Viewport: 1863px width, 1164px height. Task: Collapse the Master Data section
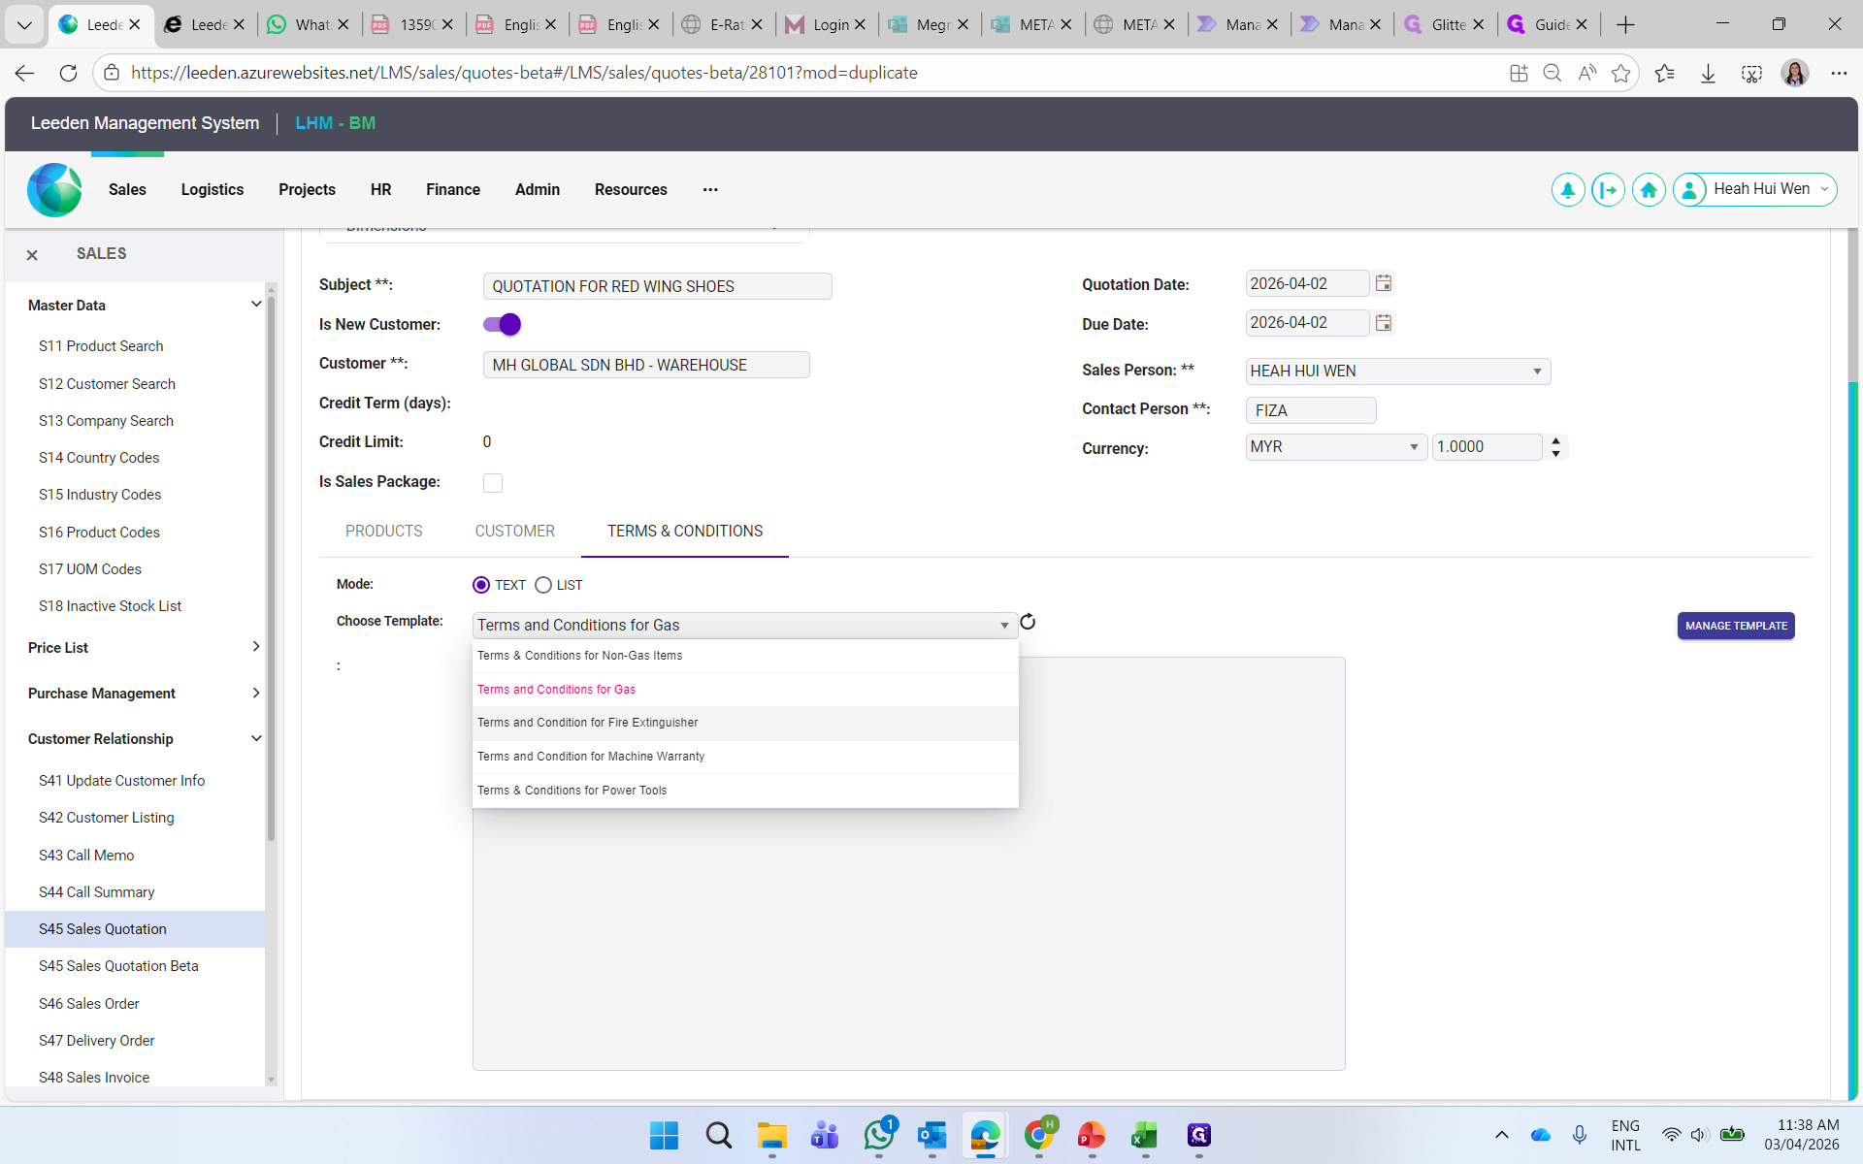click(x=256, y=305)
